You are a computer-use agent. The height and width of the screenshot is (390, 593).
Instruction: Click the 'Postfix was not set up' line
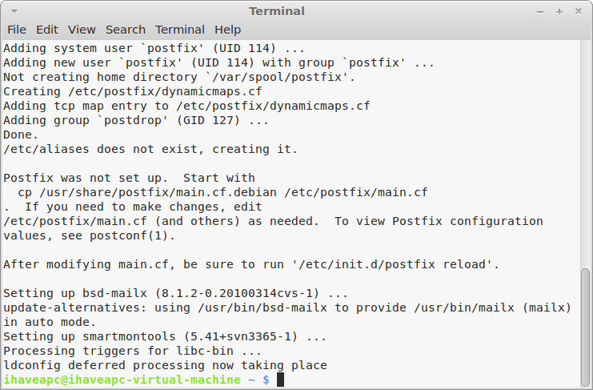tap(129, 178)
